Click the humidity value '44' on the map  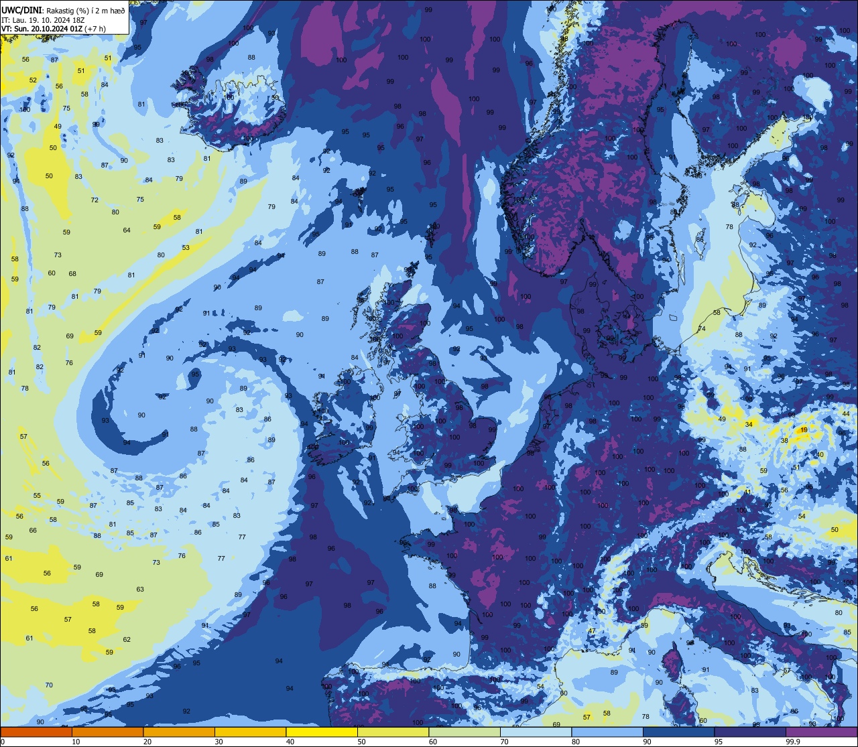[x=846, y=414]
